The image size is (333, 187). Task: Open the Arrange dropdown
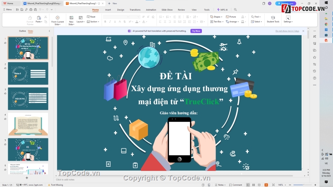(232, 22)
